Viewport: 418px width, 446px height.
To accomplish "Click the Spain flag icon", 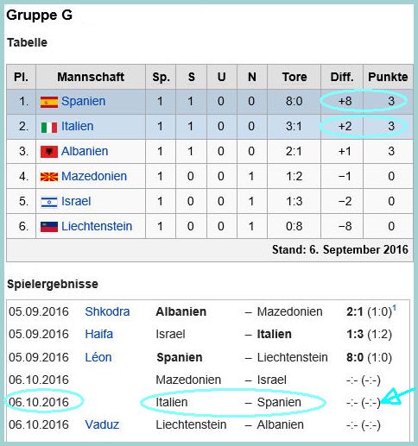I will click(x=49, y=102).
